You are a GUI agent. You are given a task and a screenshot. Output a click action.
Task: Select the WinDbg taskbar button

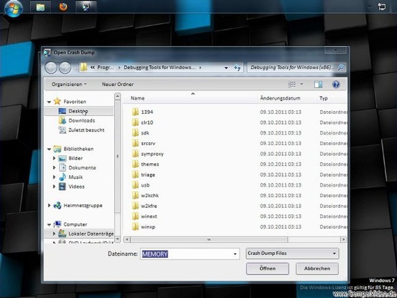click(86, 7)
